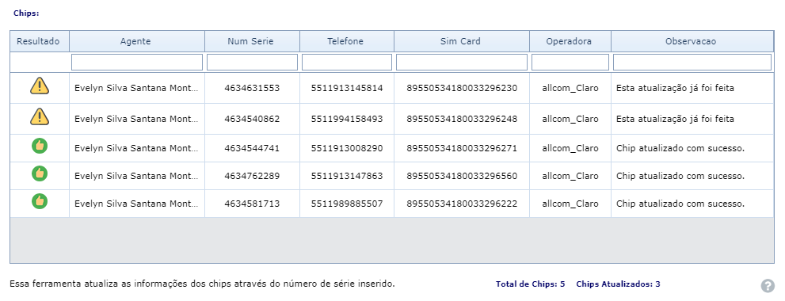The image size is (785, 301).
Task: Sort by Num Serie column header
Action: [252, 41]
